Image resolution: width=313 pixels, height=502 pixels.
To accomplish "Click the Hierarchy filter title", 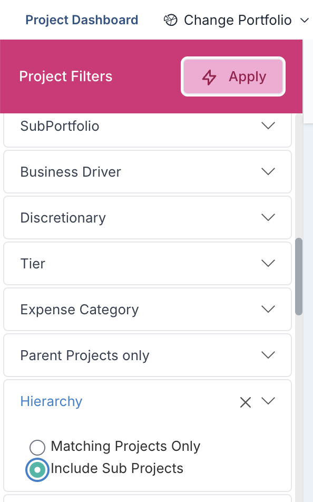I will click(x=51, y=401).
